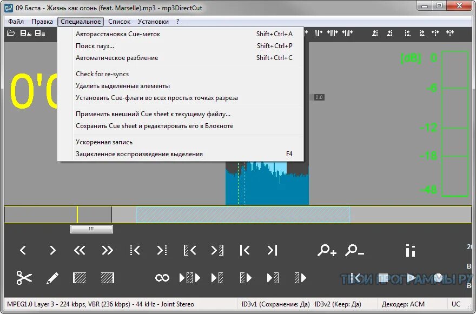
Task: Move to selection start hatched arrow
Action: (x=190, y=250)
